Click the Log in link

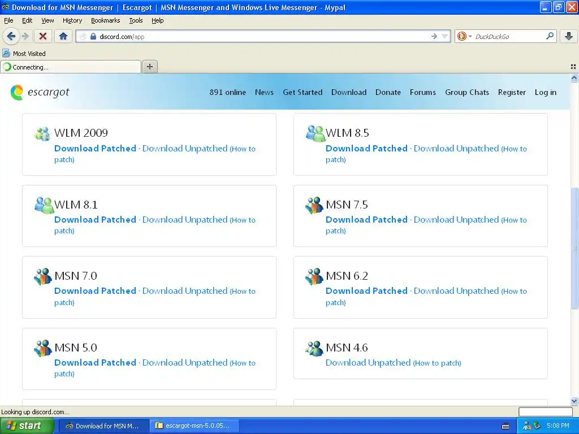point(546,92)
